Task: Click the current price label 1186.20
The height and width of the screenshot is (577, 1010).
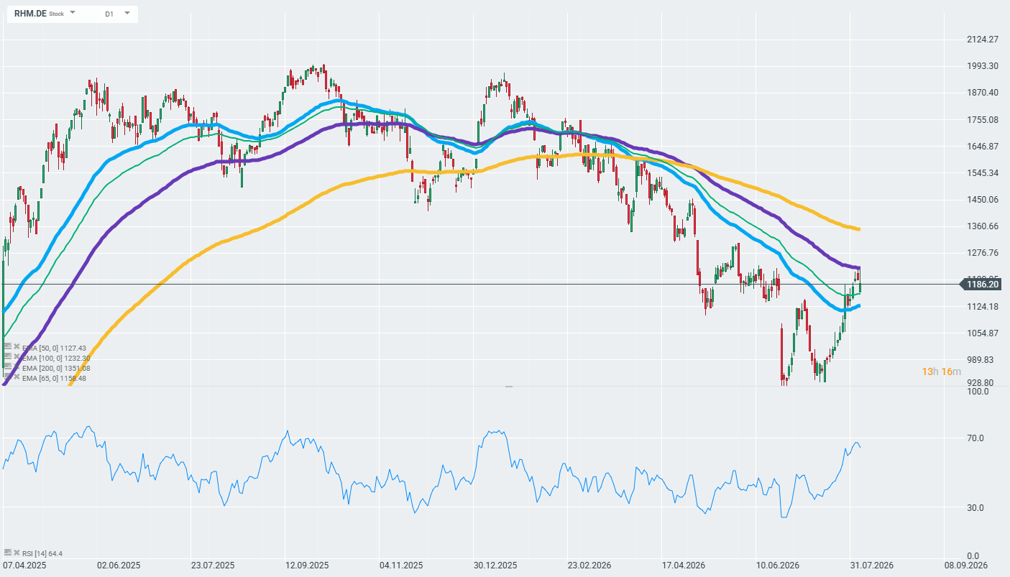Action: point(983,285)
